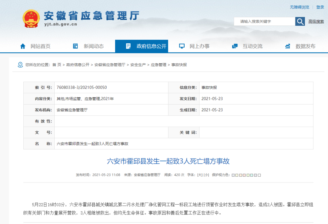This screenshot has height=224, width=328.
Task: Select the 数据发布 chart icon
Action: 287,46
